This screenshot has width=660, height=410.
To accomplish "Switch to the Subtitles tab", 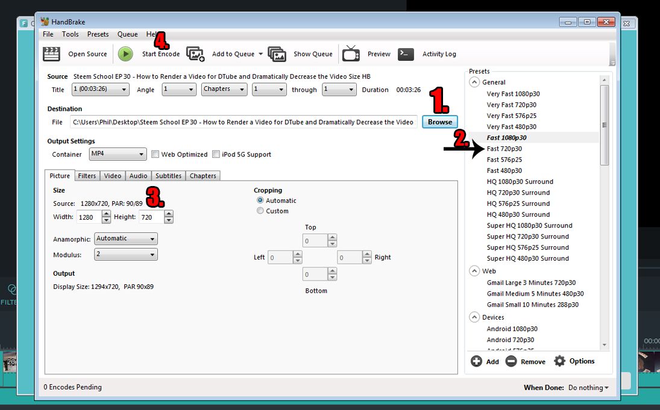I will [168, 176].
